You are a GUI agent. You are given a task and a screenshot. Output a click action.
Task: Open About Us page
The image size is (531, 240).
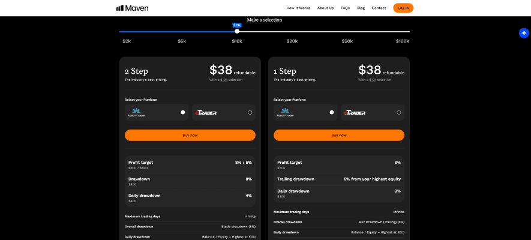coord(325,8)
